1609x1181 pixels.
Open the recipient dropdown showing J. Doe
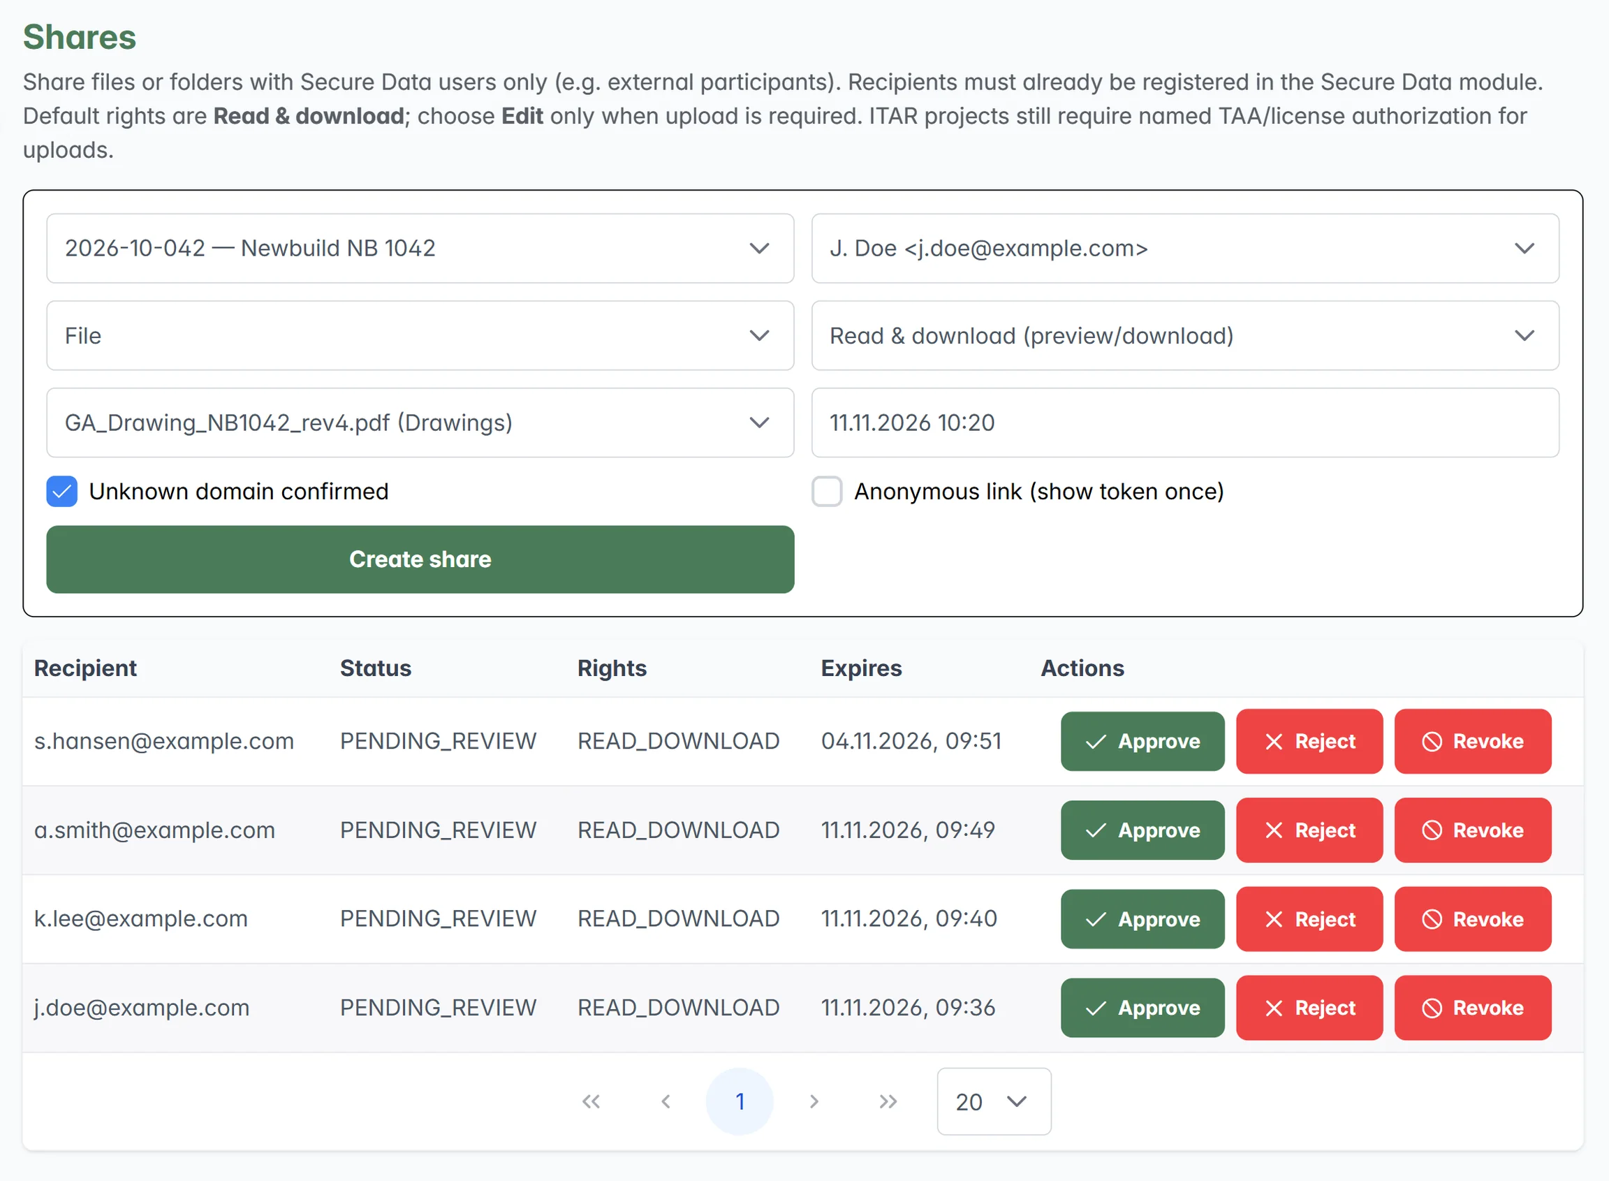coord(1184,248)
